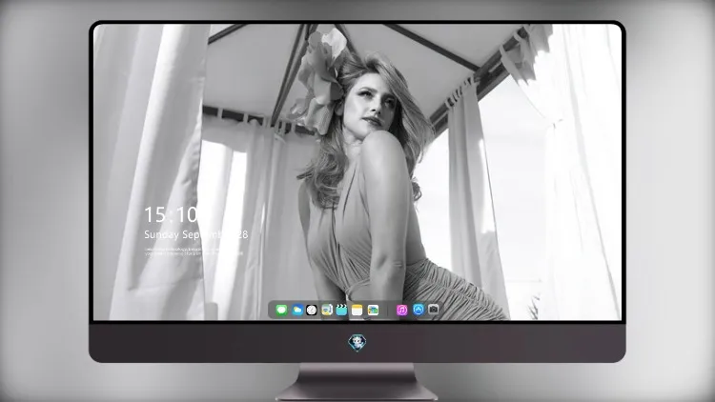Click the small quote text under date

pyautogui.click(x=193, y=251)
